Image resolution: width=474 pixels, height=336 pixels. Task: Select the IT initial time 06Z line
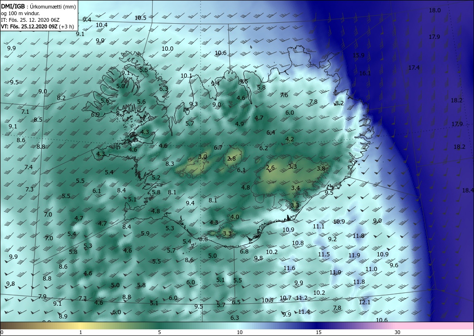click(30, 20)
